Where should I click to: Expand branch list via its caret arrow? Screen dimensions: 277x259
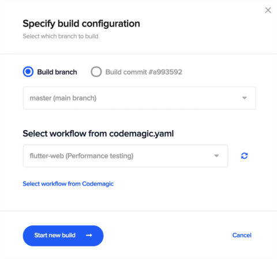[x=245, y=98]
